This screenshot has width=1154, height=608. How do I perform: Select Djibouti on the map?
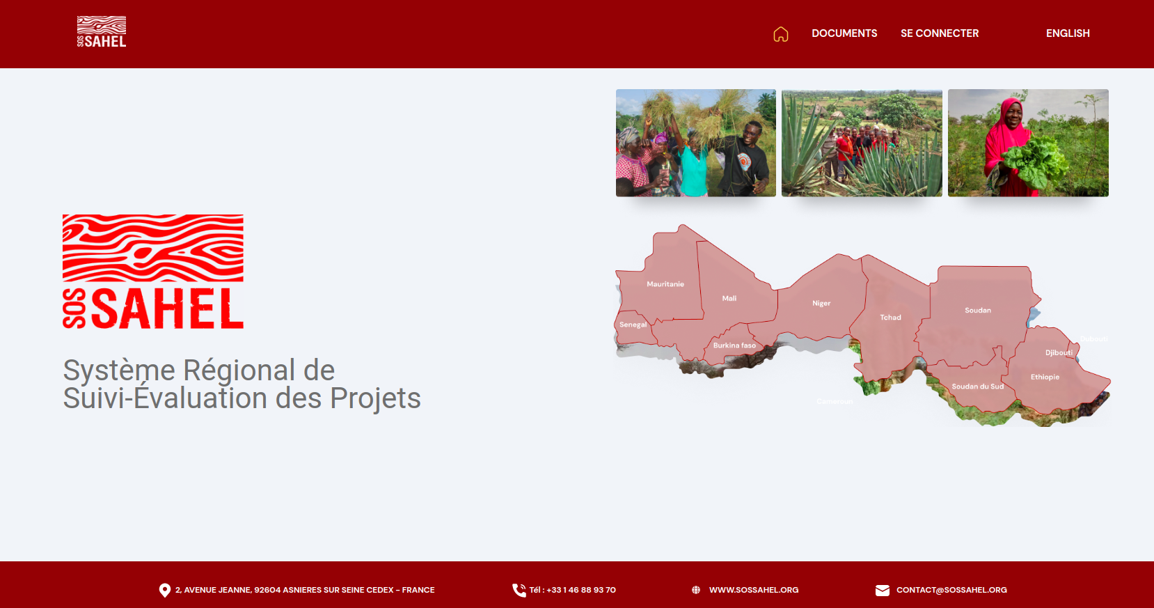pos(1059,352)
